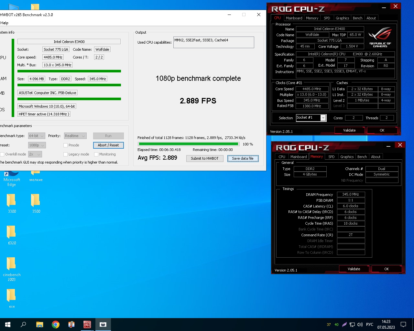The image size is (414, 331).
Task: Click the Windows Start button
Action: point(8,325)
